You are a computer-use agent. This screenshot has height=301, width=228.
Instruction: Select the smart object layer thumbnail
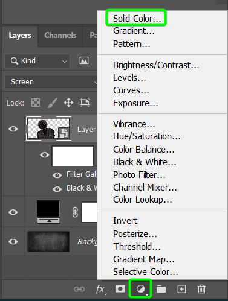pyautogui.click(x=48, y=128)
